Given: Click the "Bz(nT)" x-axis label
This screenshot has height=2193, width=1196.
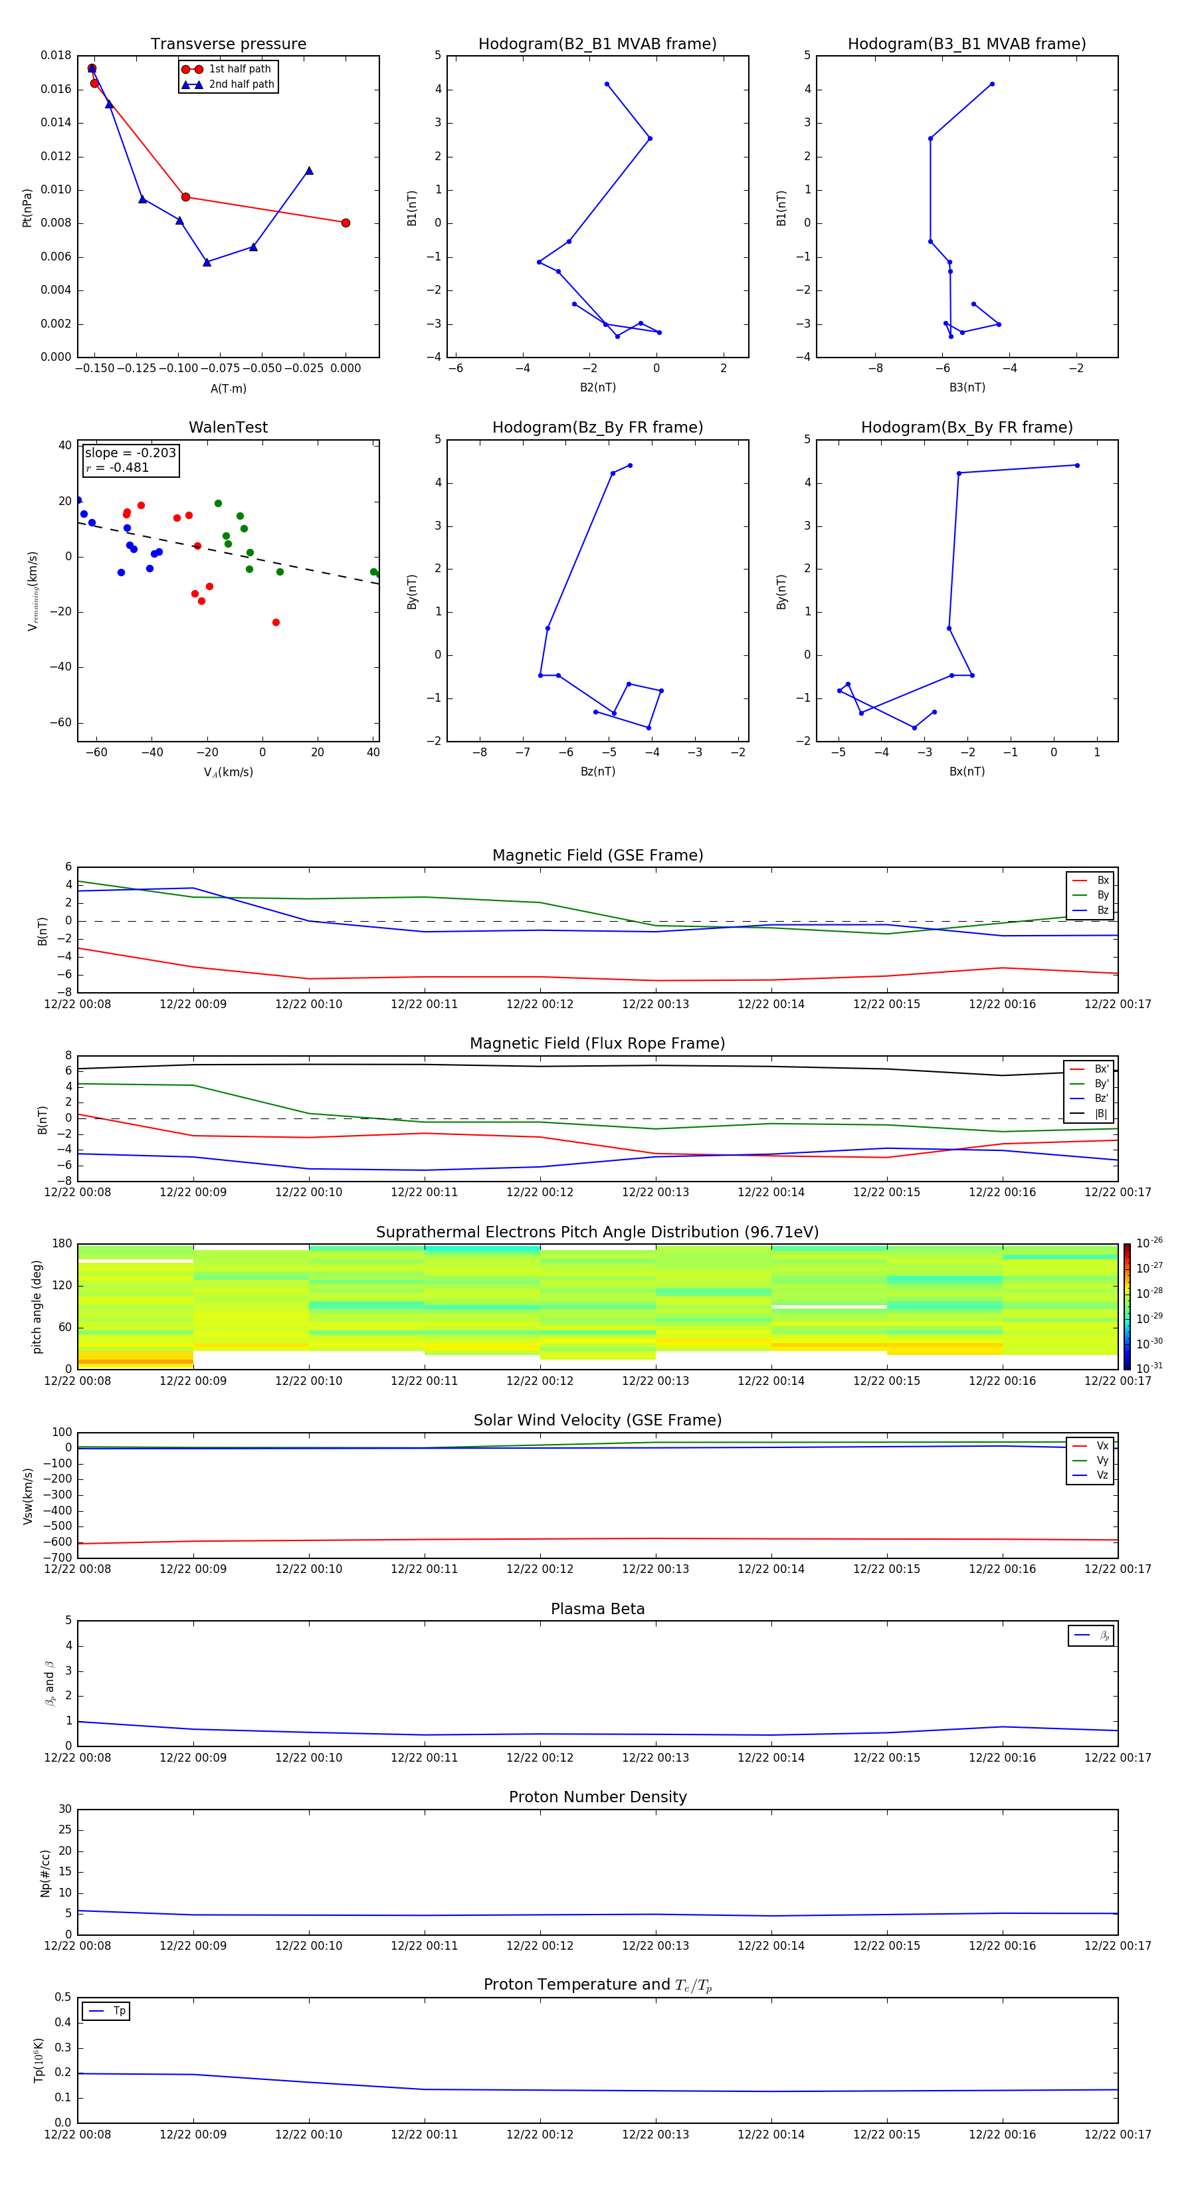Looking at the screenshot, I should (x=597, y=772).
